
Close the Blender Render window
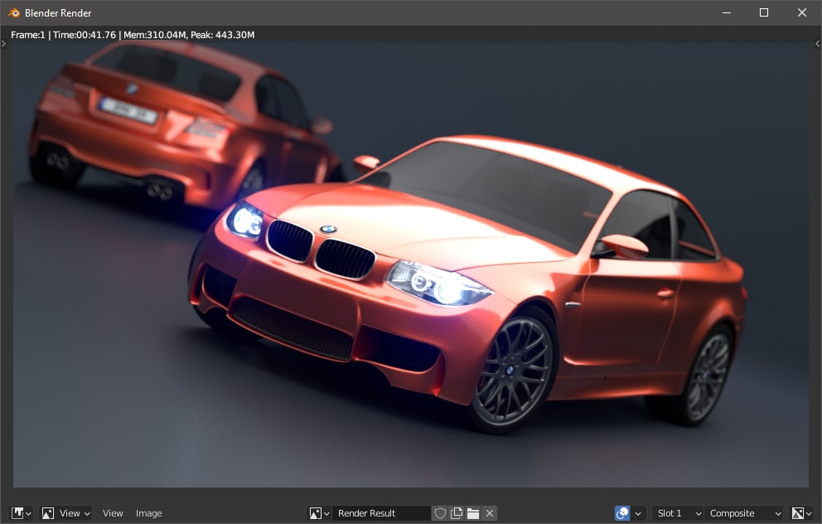(802, 12)
